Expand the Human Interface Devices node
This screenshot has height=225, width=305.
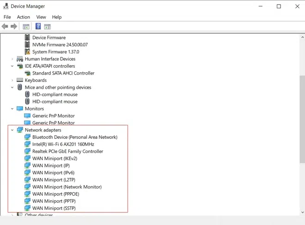[x=12, y=59]
